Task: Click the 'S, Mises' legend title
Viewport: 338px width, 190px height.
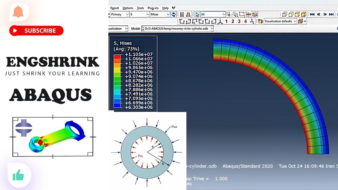Action: 123,43
